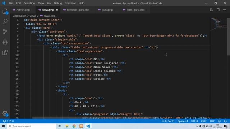The height and width of the screenshot is (129, 230).
Task: Click '09 / 07 / 2018' text on line 23
Action: (86, 106)
